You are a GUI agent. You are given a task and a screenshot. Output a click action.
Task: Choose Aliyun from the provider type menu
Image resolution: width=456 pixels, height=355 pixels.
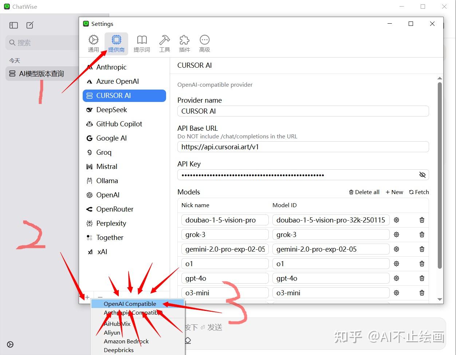click(112, 332)
